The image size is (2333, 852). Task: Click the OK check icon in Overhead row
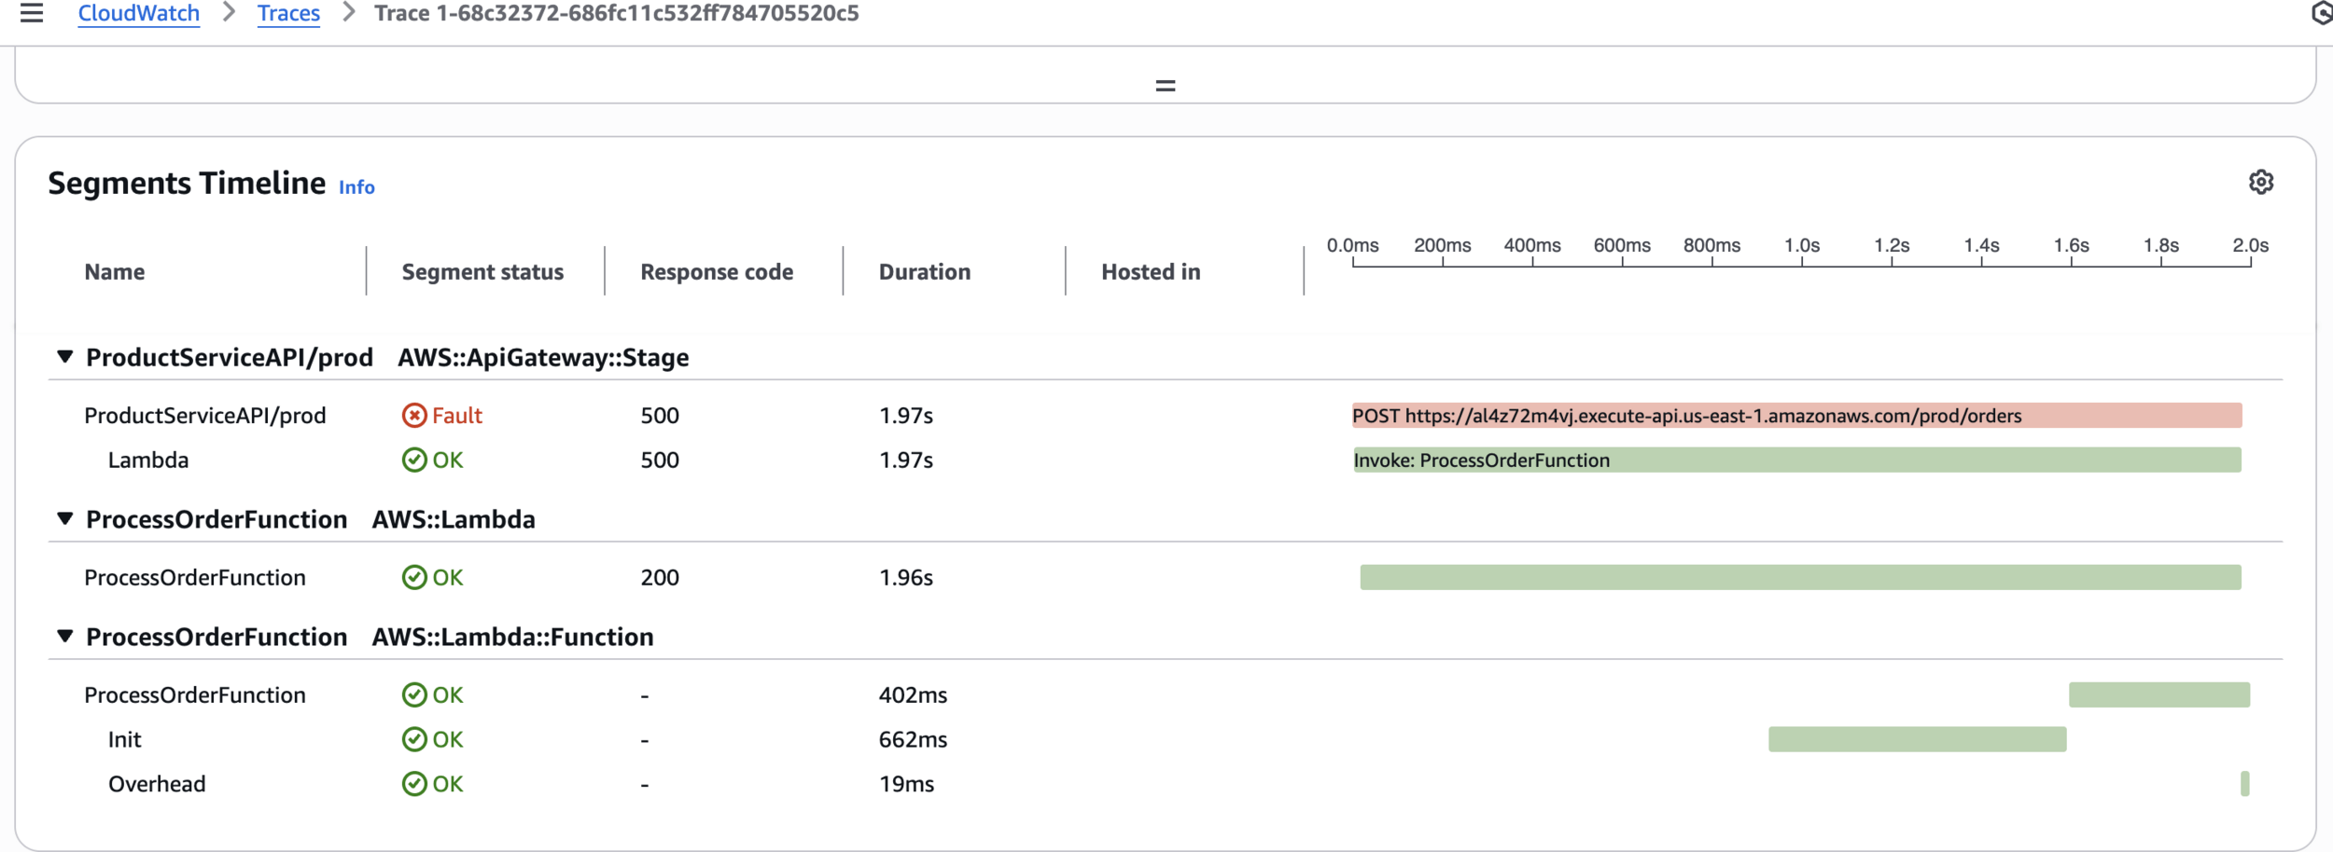pyautogui.click(x=414, y=784)
